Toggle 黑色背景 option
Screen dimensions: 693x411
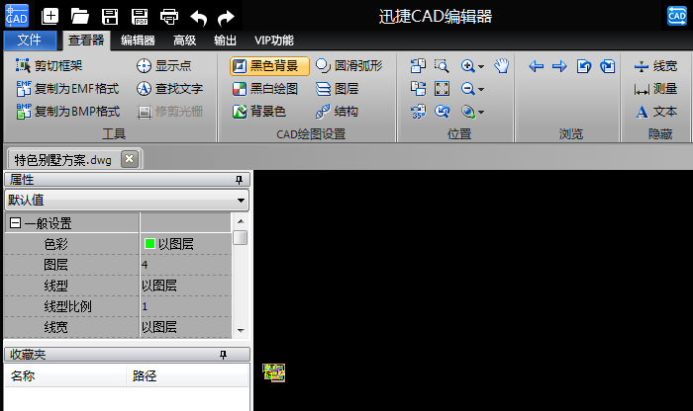(x=269, y=66)
